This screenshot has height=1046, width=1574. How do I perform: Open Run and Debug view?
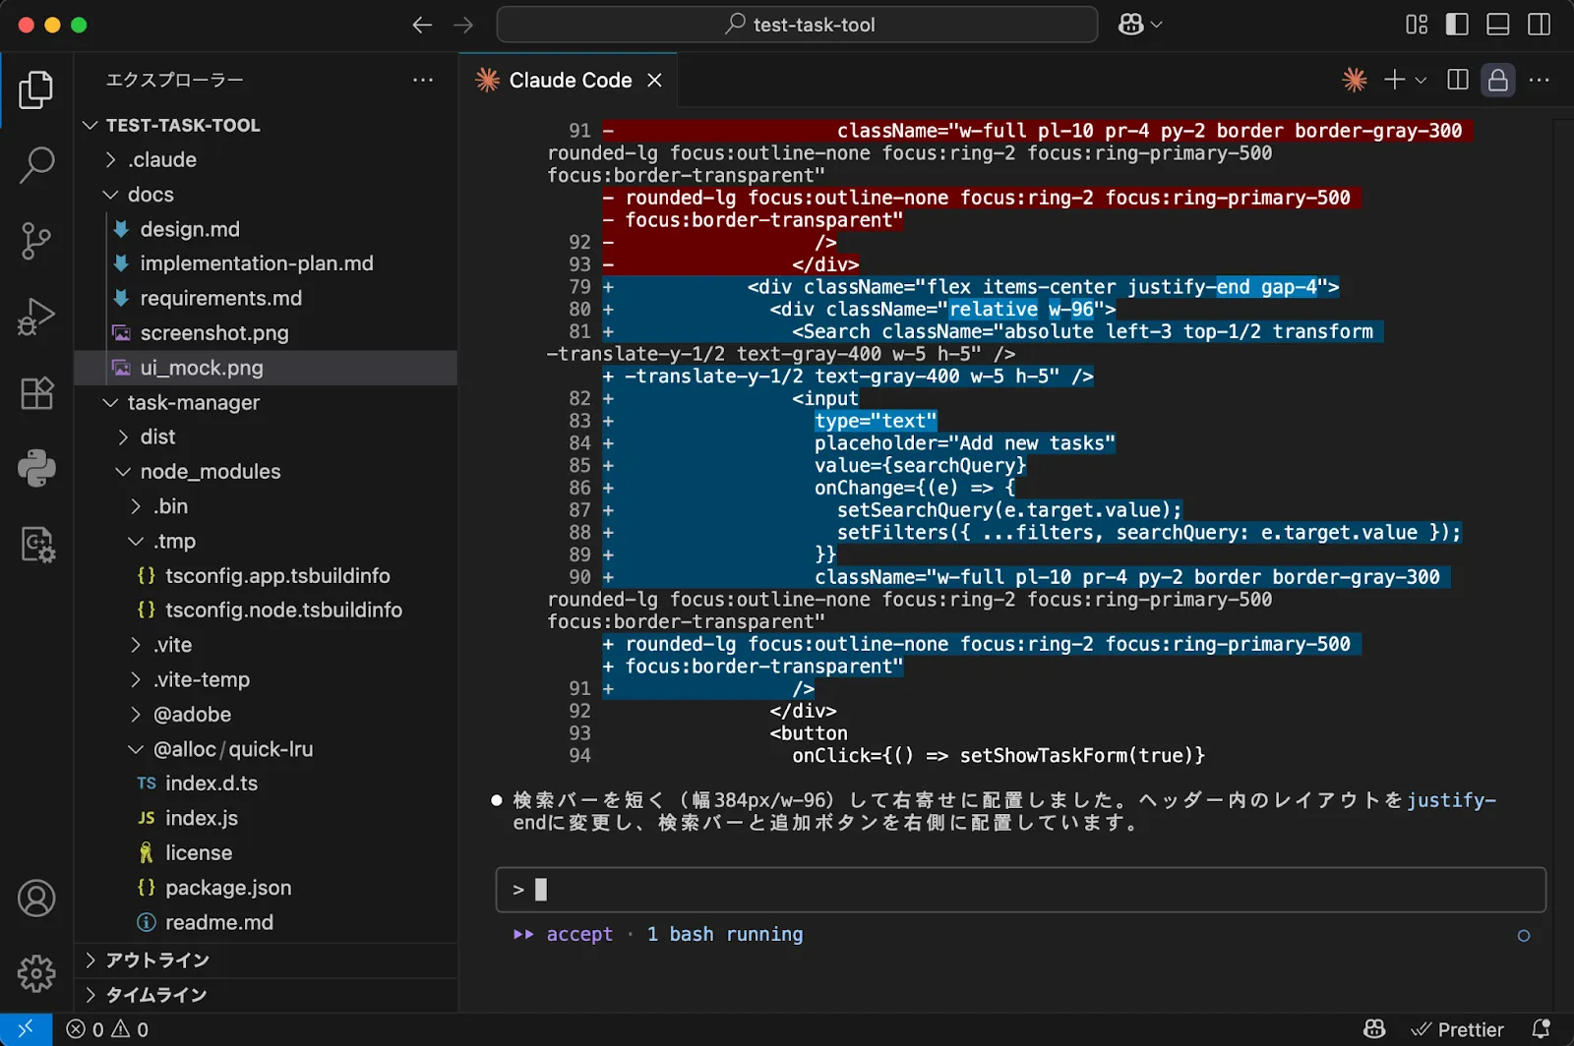coord(36,317)
